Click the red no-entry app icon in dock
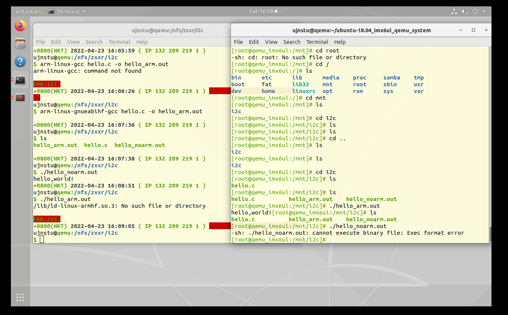Viewport: 508px width, 315px height. click(20, 98)
